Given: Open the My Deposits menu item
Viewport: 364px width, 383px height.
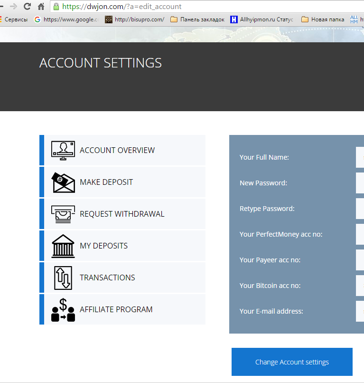Looking at the screenshot, I should pos(122,246).
